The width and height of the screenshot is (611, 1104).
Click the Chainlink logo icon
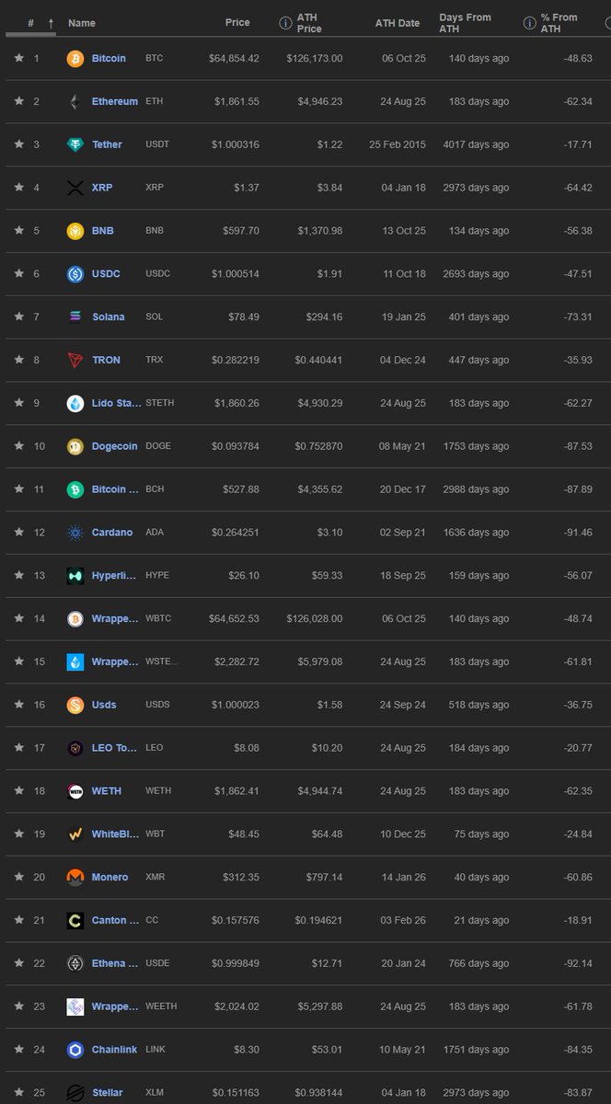(x=75, y=1050)
